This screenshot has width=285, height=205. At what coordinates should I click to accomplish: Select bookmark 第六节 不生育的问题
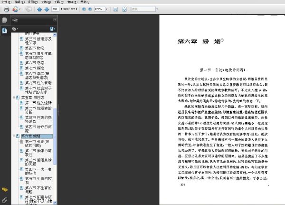tap(38, 190)
